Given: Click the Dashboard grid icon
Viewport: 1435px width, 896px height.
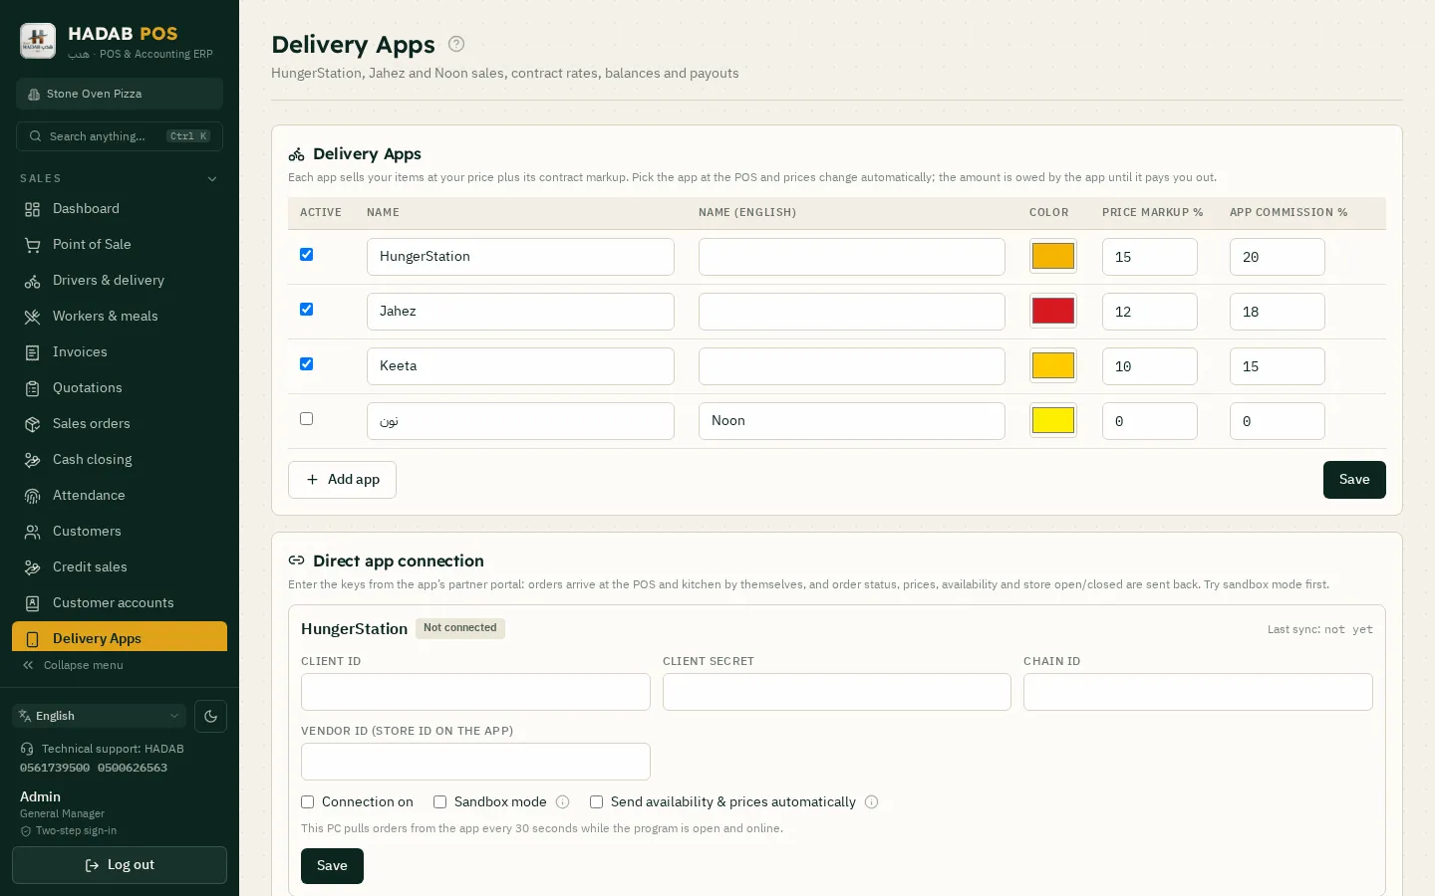Looking at the screenshot, I should coord(33,209).
